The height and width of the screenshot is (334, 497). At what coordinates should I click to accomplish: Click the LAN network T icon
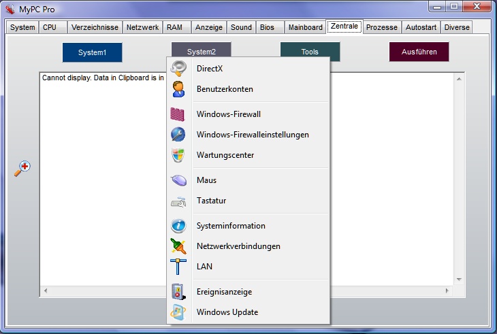click(178, 267)
